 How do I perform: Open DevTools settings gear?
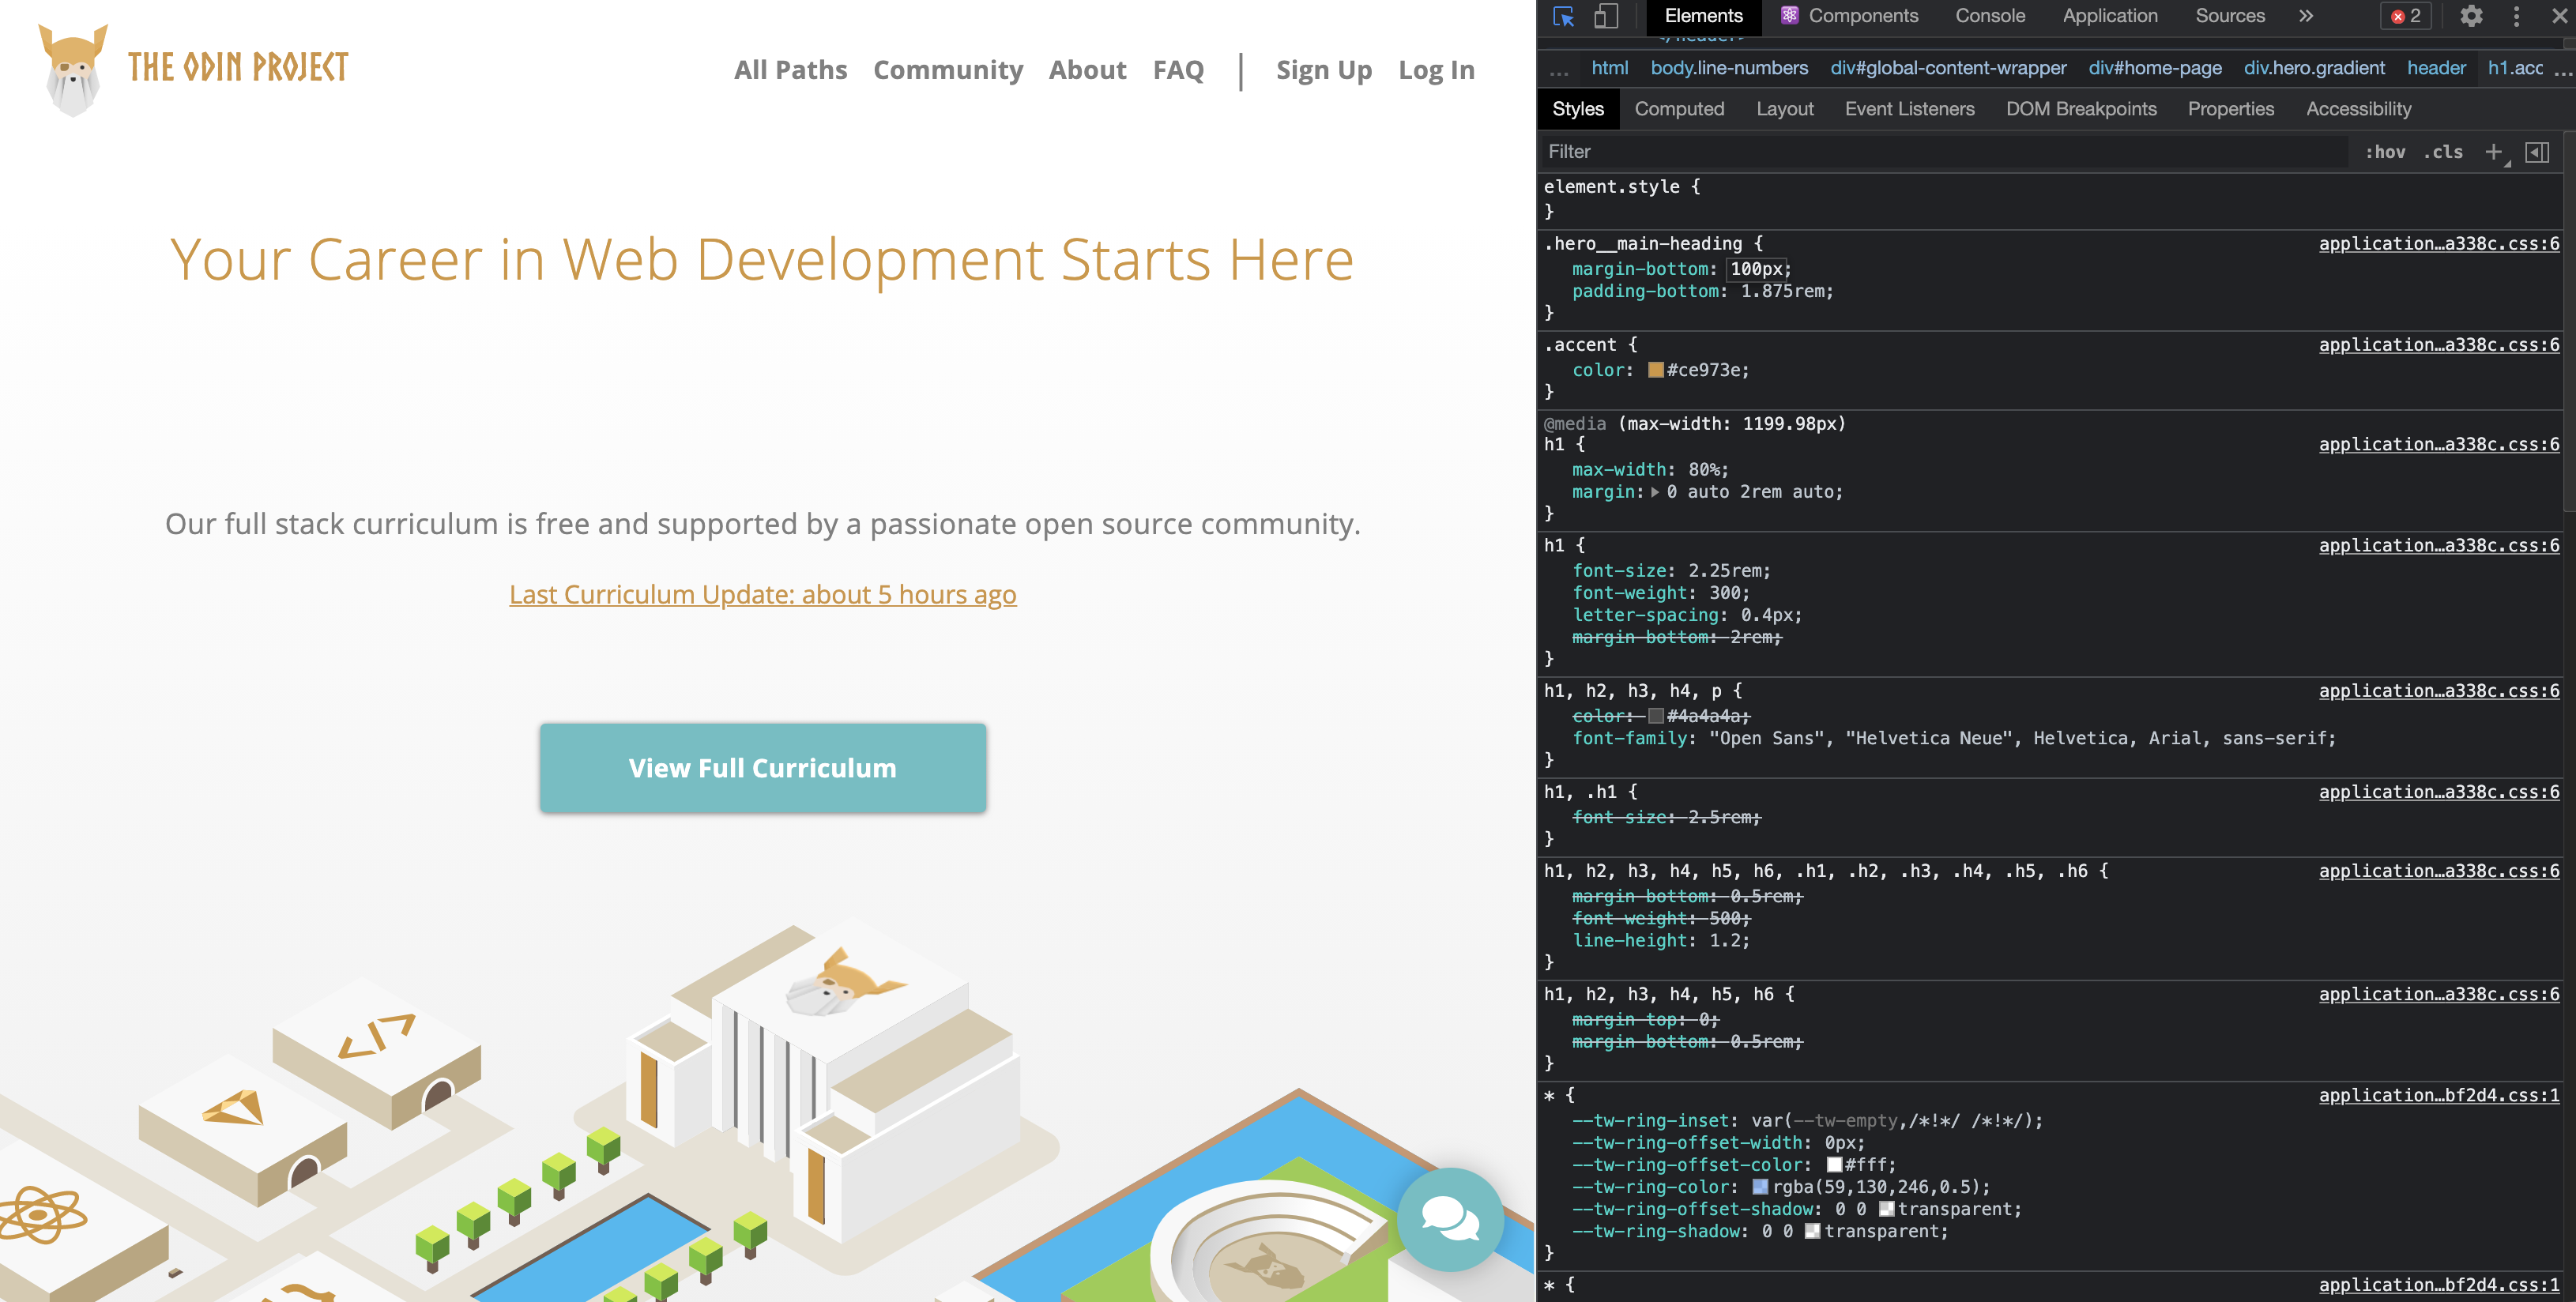(x=2471, y=16)
